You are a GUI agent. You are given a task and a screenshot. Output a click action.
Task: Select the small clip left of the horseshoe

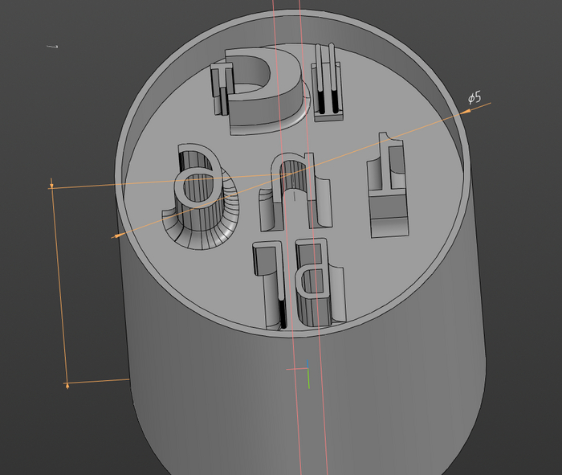pyautogui.click(x=220, y=88)
